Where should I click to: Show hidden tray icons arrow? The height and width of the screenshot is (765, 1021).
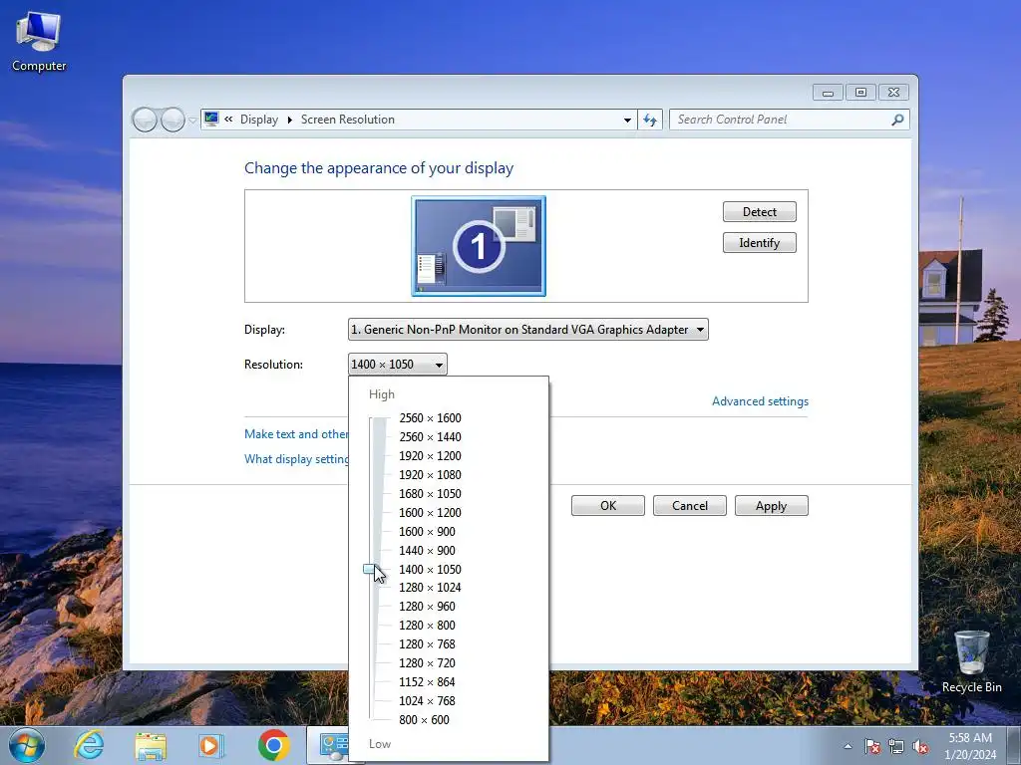(x=848, y=746)
